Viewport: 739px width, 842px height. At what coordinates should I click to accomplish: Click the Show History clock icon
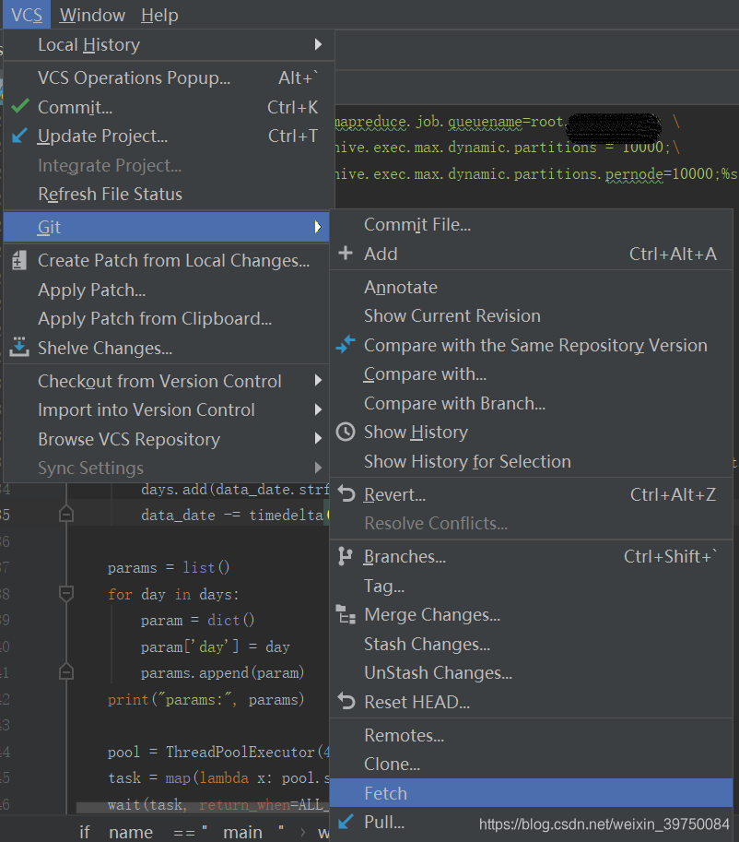pos(346,432)
